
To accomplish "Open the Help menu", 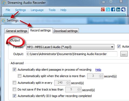I will (x=63, y=10).
